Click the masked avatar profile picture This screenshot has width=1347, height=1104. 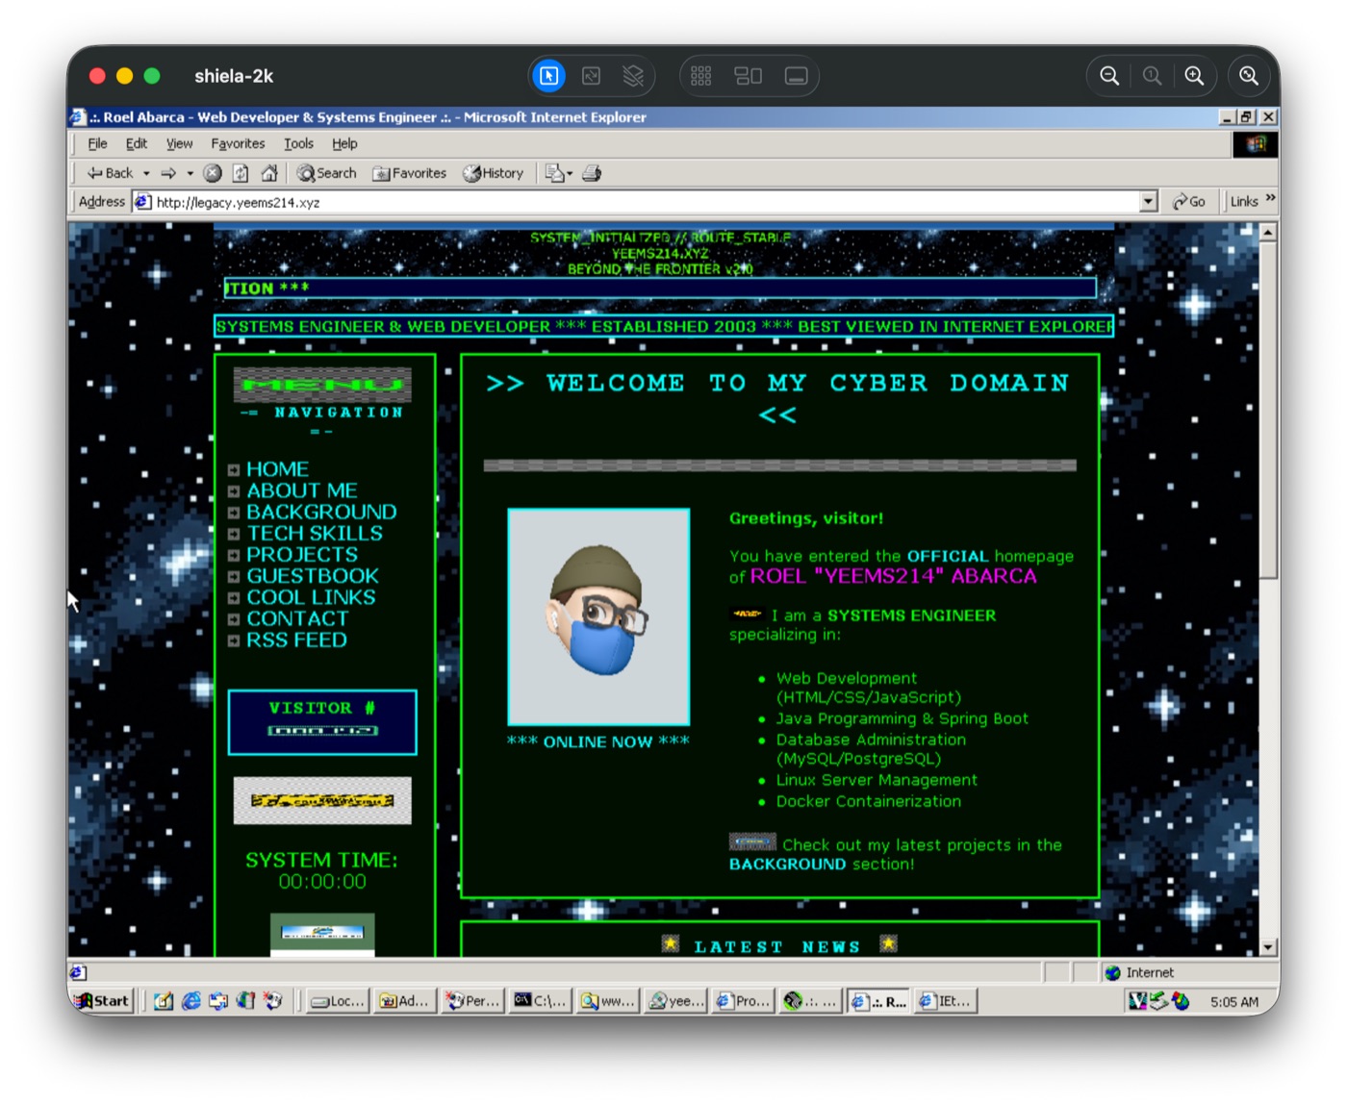(598, 616)
